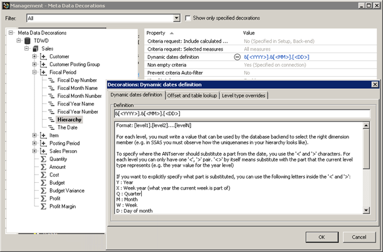This screenshot has height=252, width=383.
Task: Click the Fiscal Month Number hierarchy icon
Action: click(x=51, y=96)
